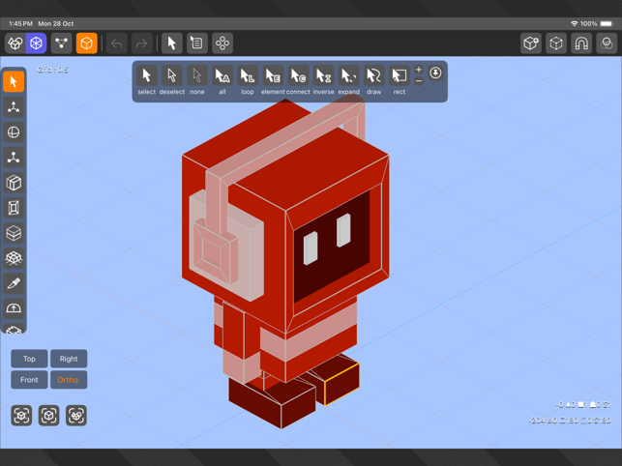Toggle the Ortho. projection button

pos(69,380)
